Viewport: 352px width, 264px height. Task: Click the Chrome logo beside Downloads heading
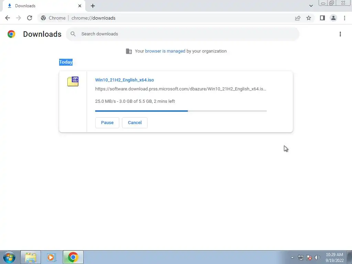pos(11,34)
